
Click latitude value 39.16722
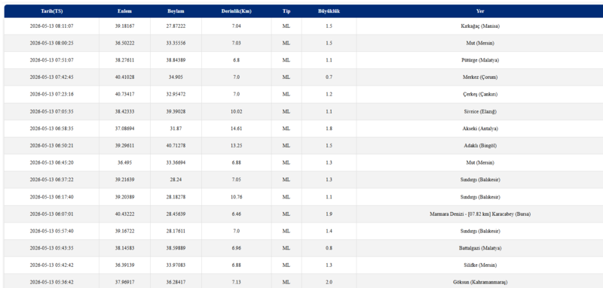click(x=124, y=232)
